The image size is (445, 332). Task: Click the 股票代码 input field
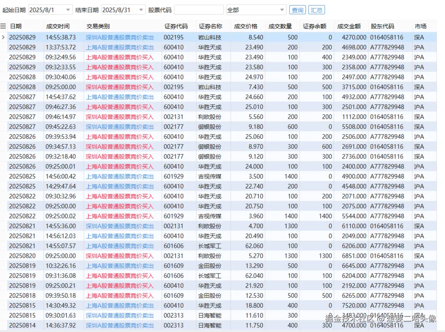point(199,10)
